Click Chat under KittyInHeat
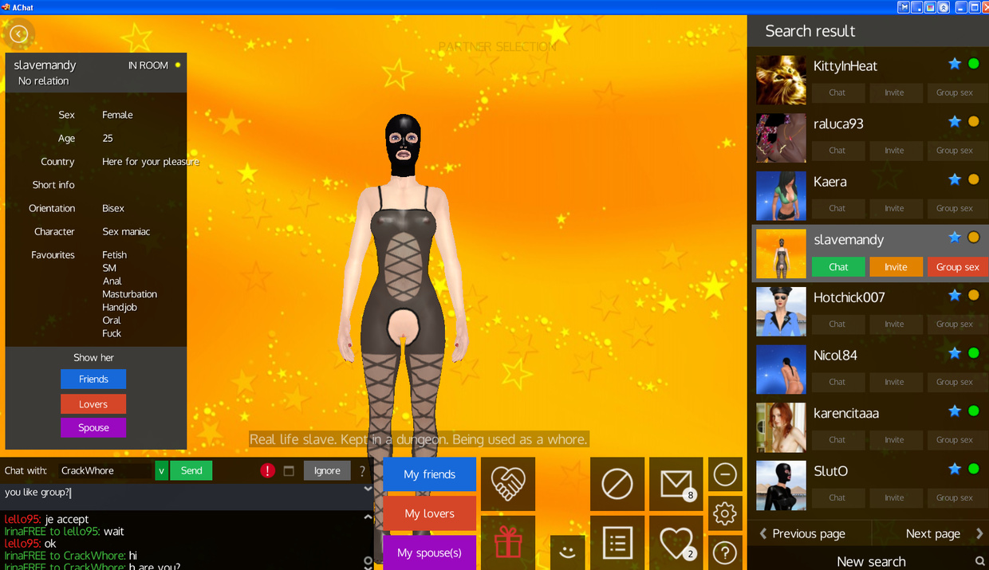Screen dimensions: 989x570 (837, 92)
